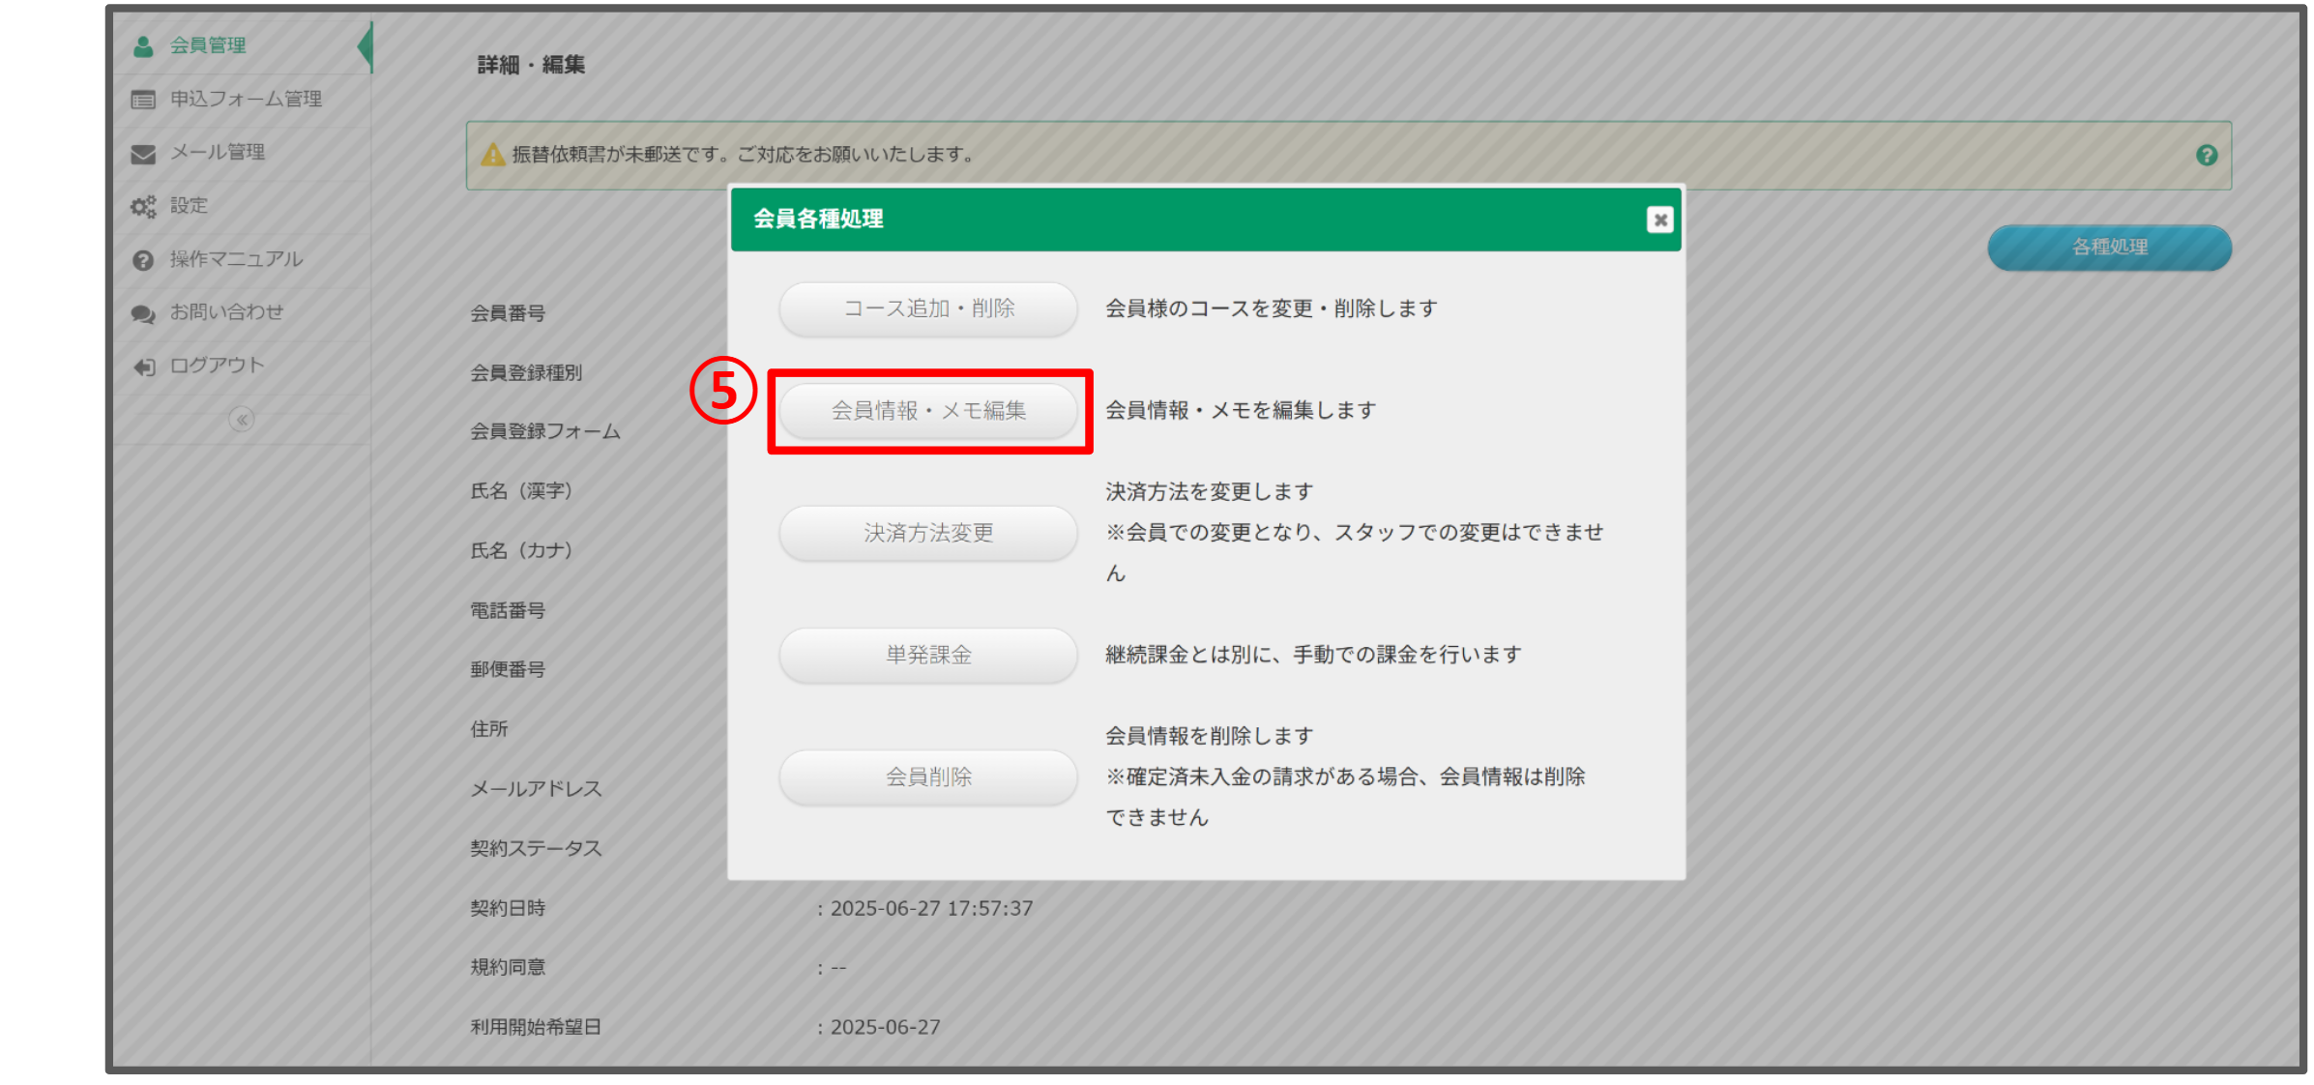This screenshot has height=1085, width=2314.
Task: Open 会員情報・メモ編集
Action: coord(929,410)
